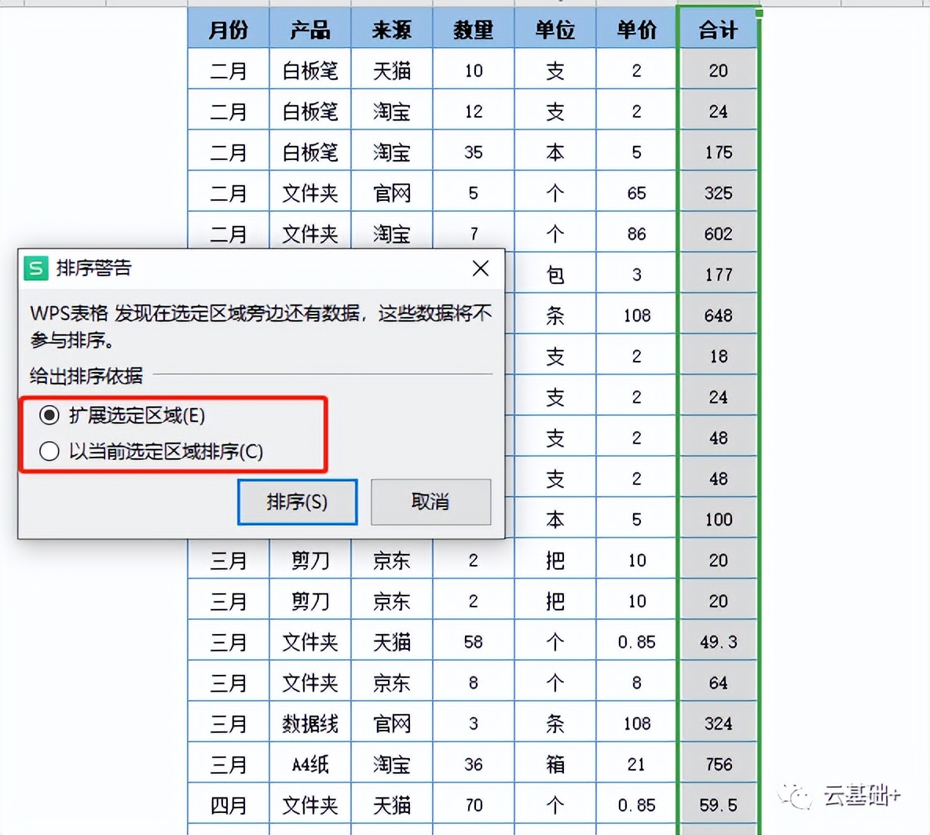Screen dimensions: 930x835
Task: Click the 产品 header cell
Action: coord(309,28)
